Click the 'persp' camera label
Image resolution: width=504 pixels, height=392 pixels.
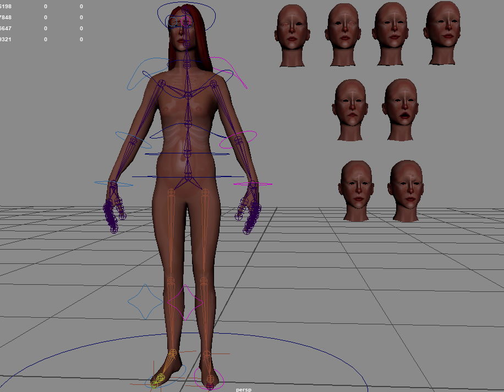click(x=244, y=389)
